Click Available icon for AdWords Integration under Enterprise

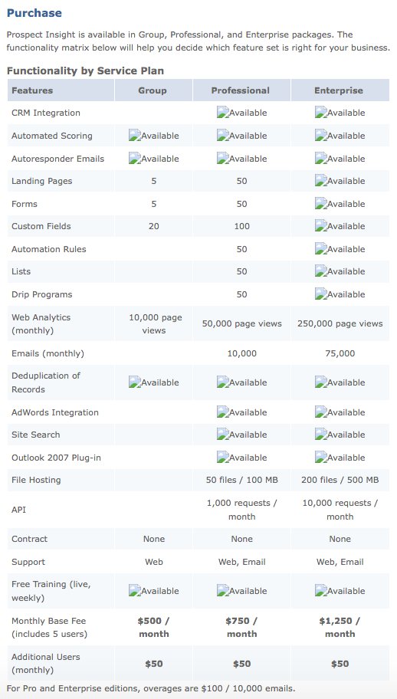point(340,412)
